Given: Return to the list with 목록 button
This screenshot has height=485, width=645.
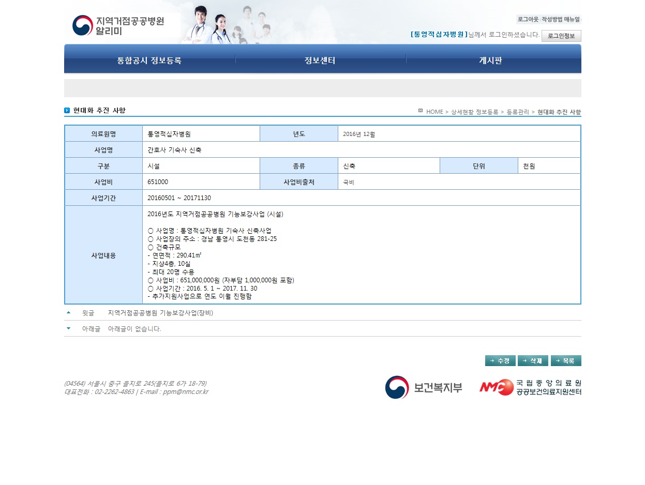Looking at the screenshot, I should [x=566, y=360].
